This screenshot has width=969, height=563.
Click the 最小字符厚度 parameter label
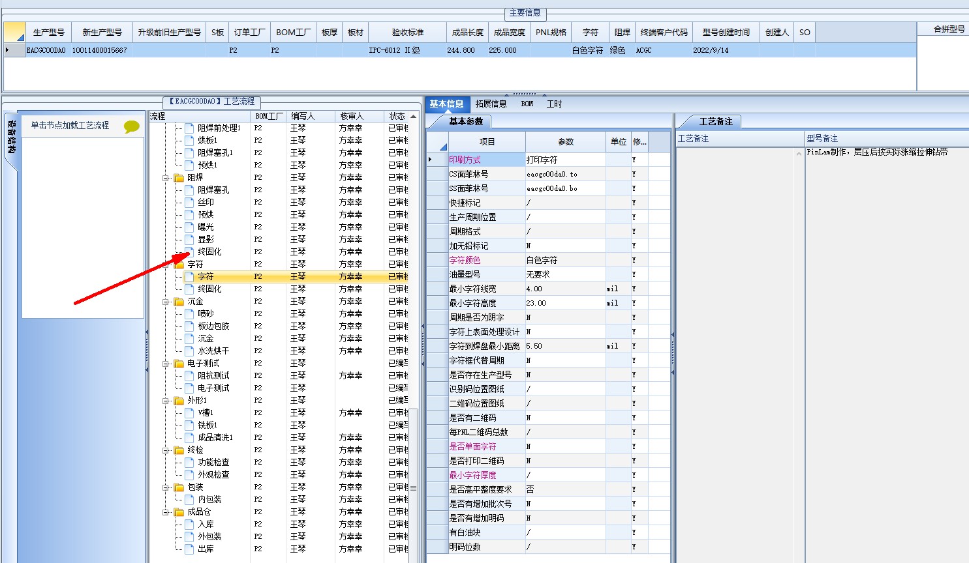(472, 475)
